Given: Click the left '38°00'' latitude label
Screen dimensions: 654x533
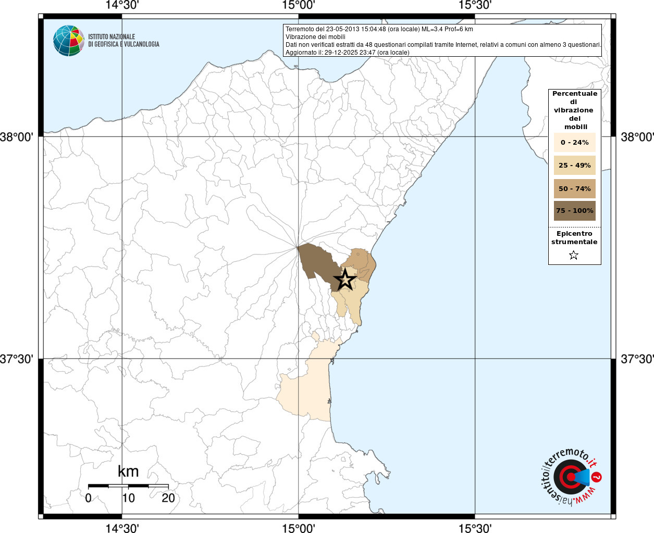Looking at the screenshot, I should point(17,137).
